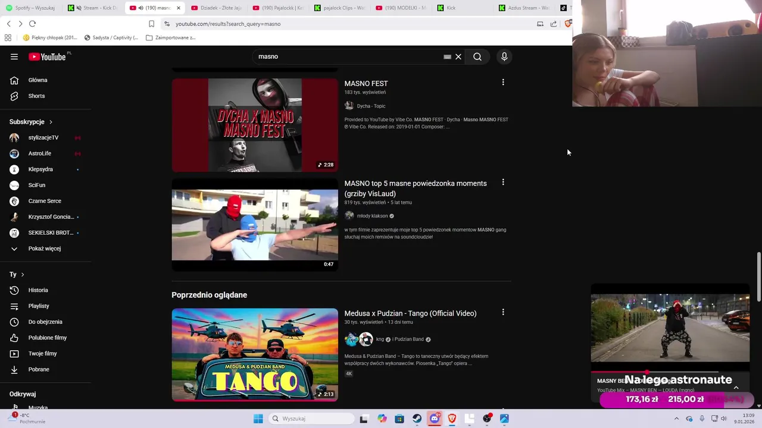Play MASNO FEST video thumbnail

pyautogui.click(x=255, y=125)
